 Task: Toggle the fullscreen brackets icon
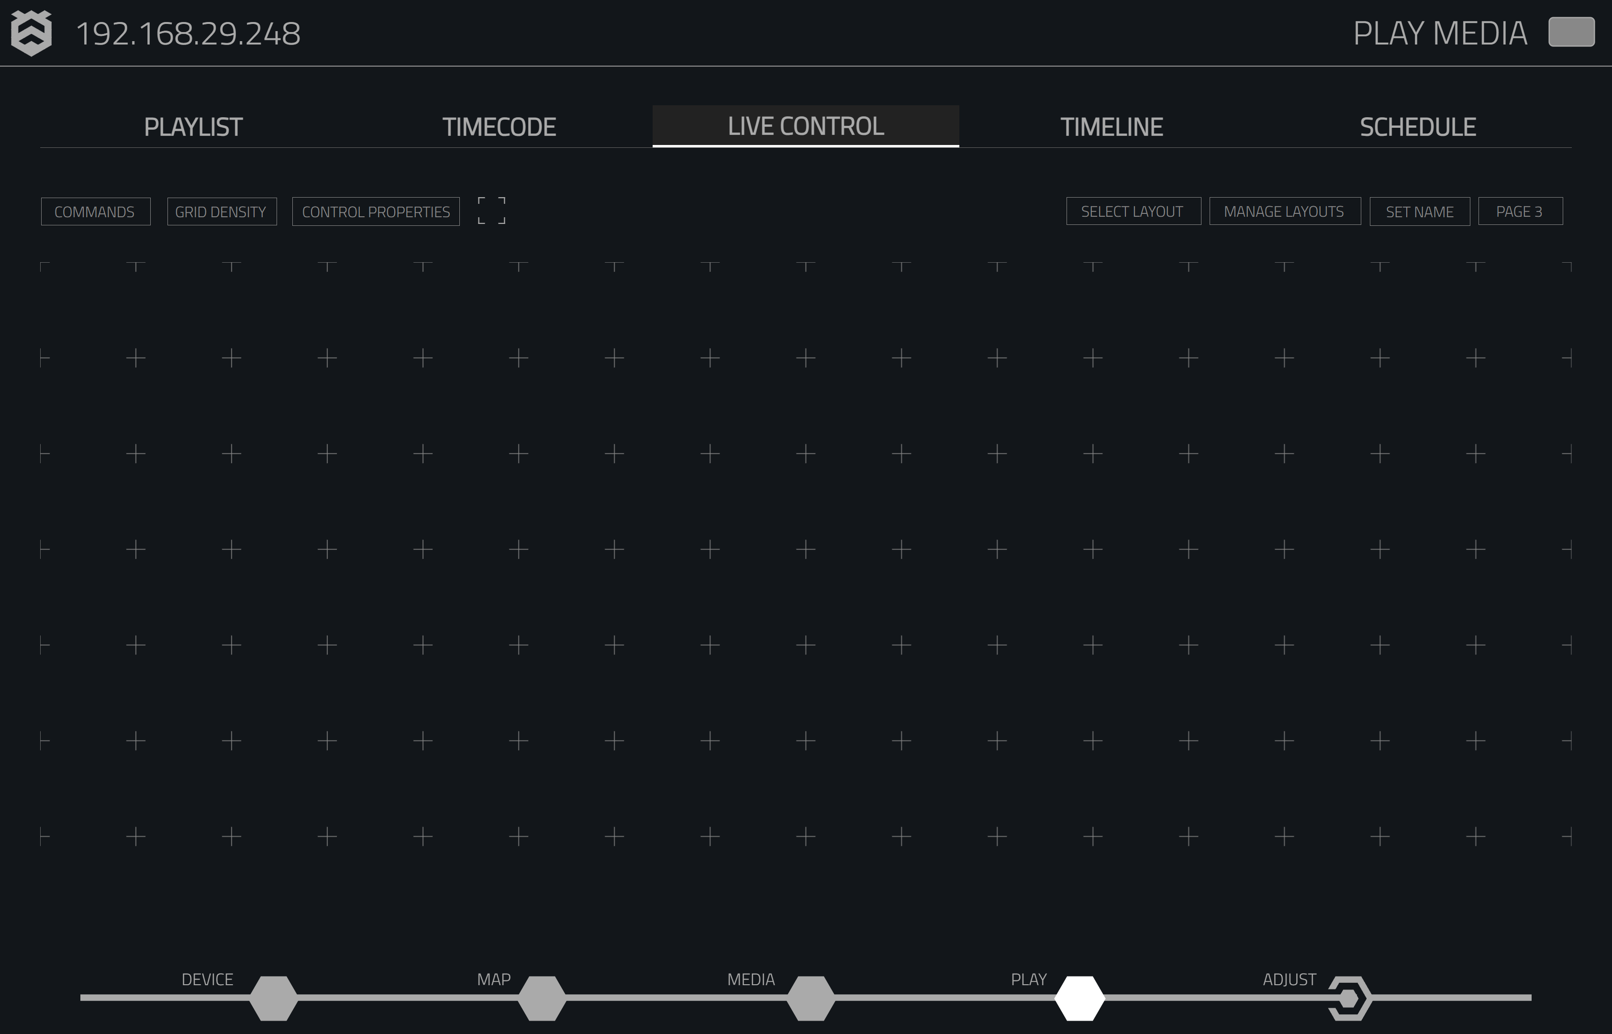click(491, 211)
